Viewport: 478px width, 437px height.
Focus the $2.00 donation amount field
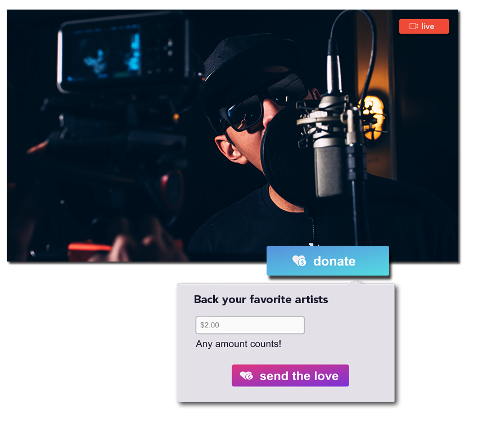[250, 325]
